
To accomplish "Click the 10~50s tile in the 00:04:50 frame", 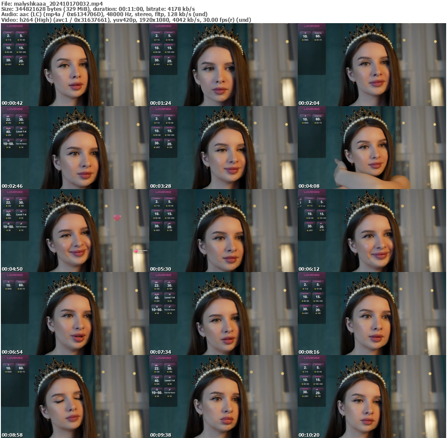I will point(8,227).
